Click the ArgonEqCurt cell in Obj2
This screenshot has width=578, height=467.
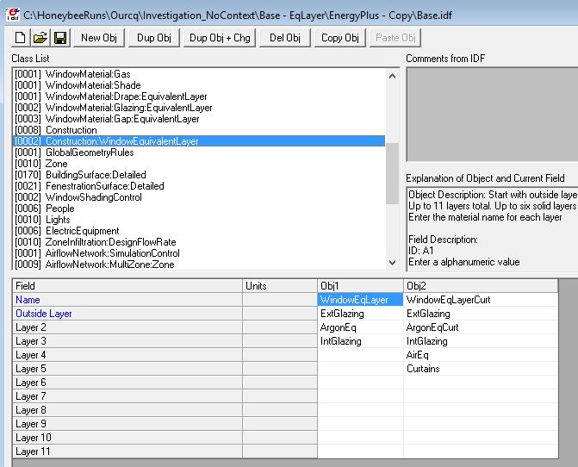tap(481, 327)
